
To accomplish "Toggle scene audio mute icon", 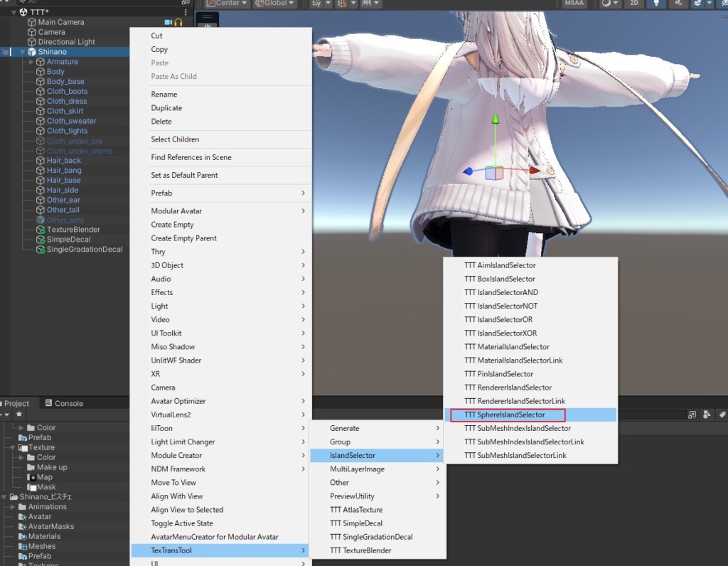I will [678, 3].
